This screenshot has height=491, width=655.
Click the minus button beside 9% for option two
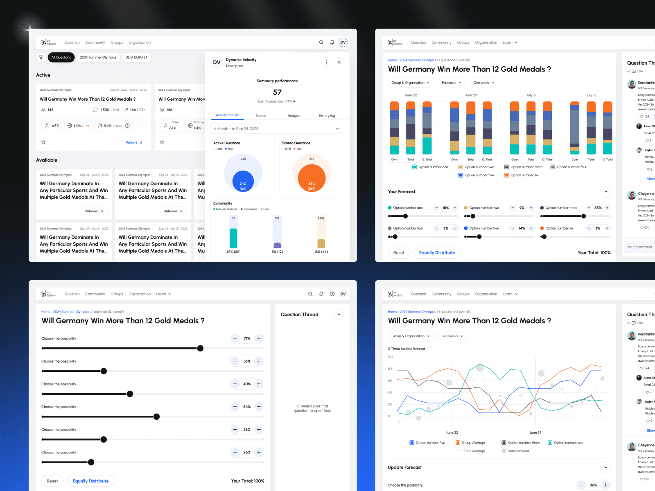tap(513, 208)
